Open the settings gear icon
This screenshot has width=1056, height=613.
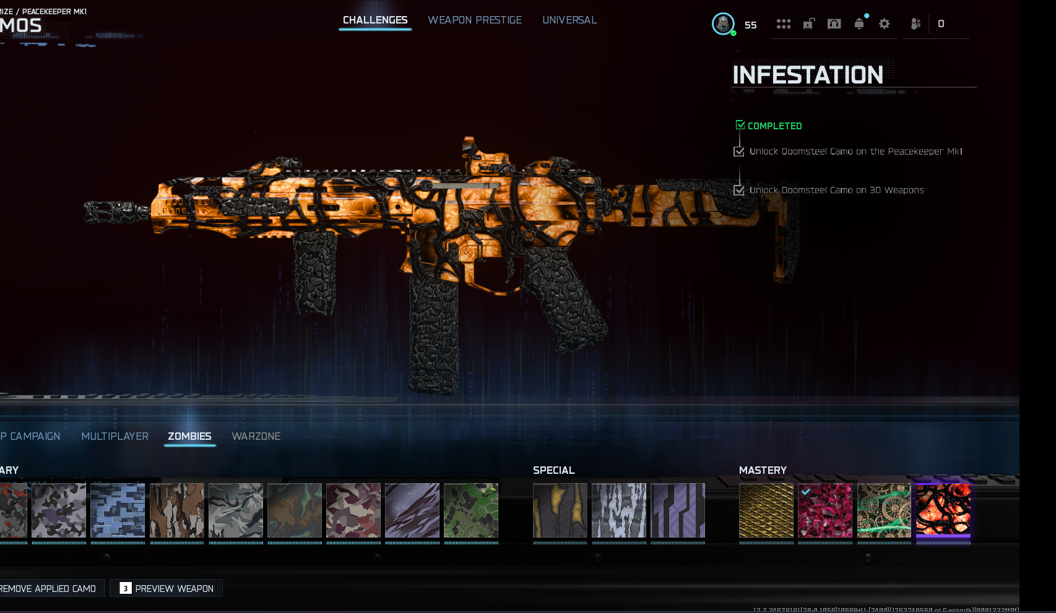[x=885, y=24]
